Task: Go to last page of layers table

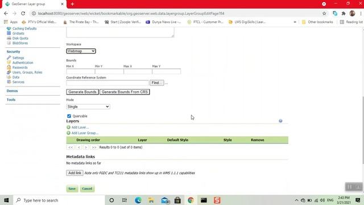Action: click(x=94, y=147)
